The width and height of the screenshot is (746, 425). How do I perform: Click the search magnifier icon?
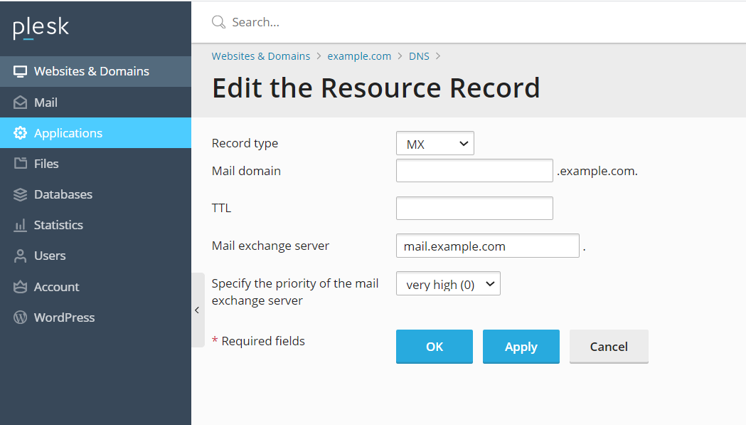pos(218,22)
